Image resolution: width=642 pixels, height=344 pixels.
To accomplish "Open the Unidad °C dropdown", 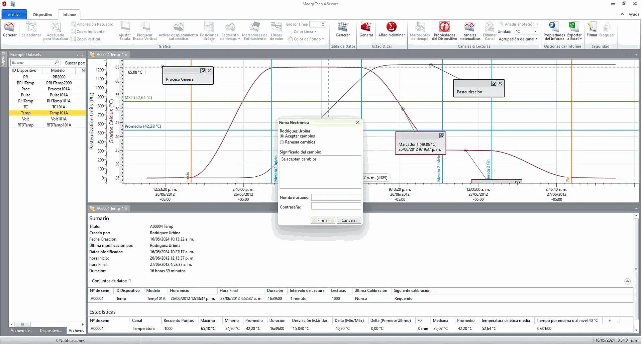I will [535, 31].
